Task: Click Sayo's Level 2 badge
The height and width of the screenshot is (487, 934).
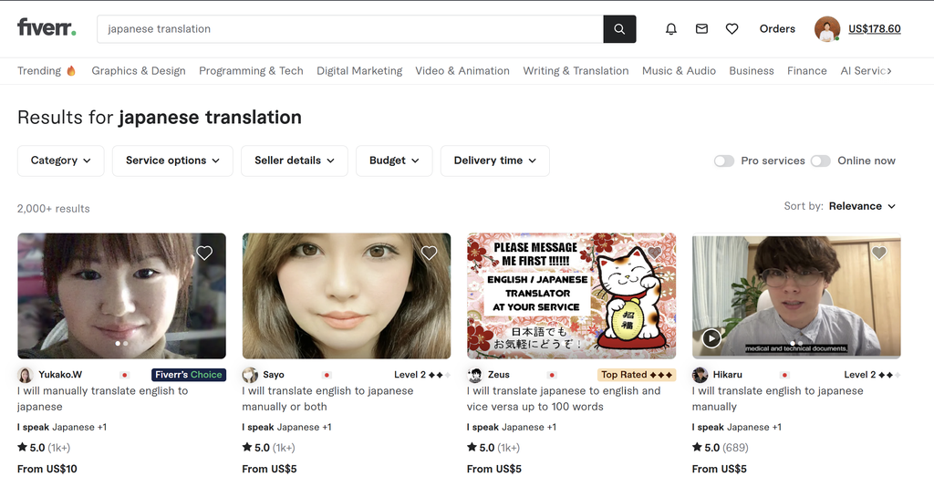Action: coord(421,375)
